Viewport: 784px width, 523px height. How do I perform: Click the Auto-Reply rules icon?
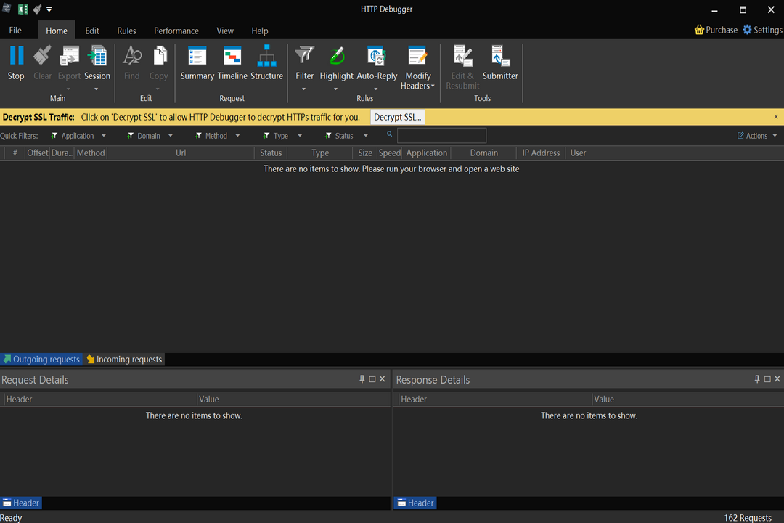[376, 57]
